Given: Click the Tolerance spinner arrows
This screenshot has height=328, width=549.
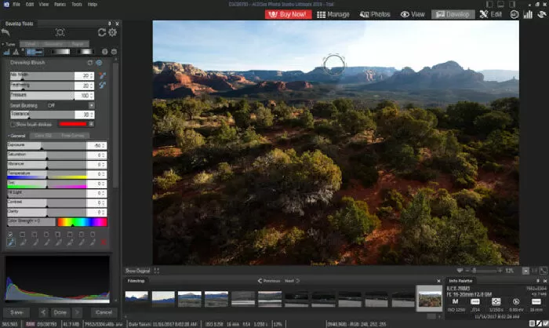Looking at the screenshot, I should 92,115.
